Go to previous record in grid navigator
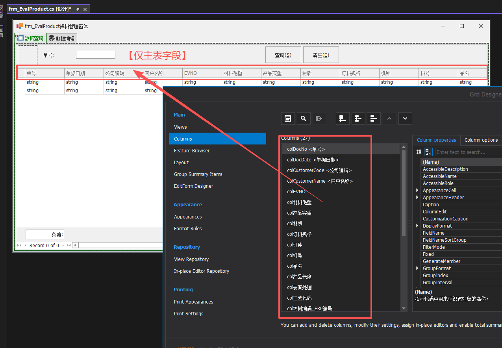This screenshot has width=502, height=348. (x=26, y=245)
